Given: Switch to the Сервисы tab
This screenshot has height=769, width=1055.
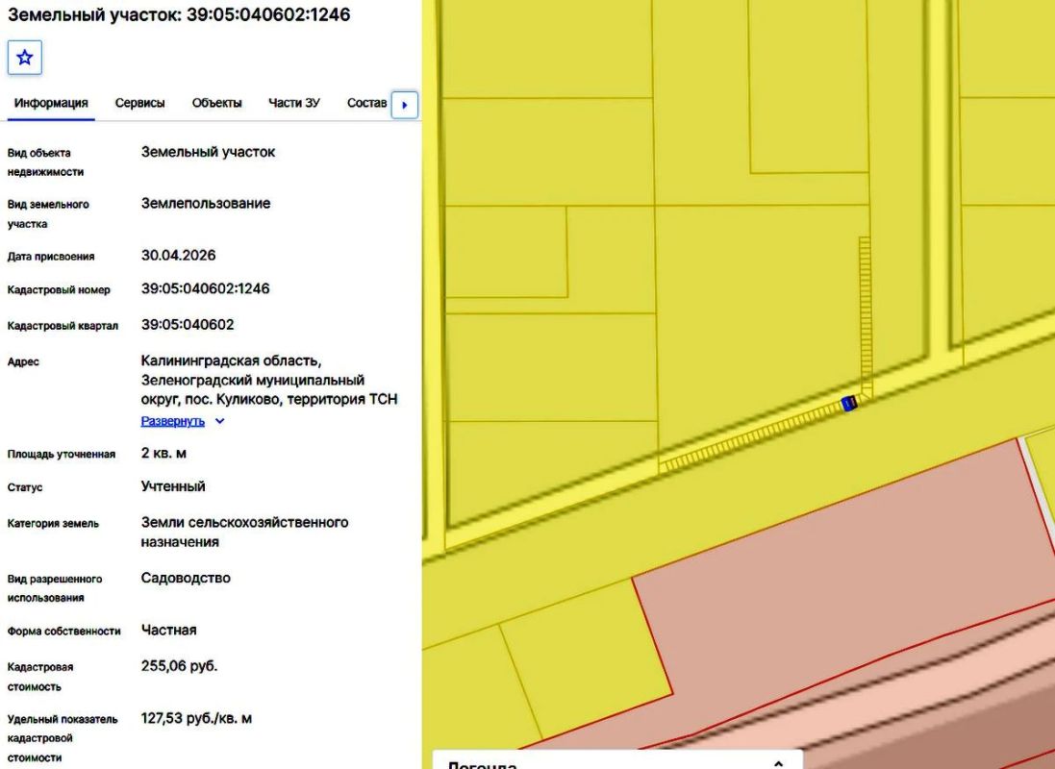Looking at the screenshot, I should pos(140,103).
